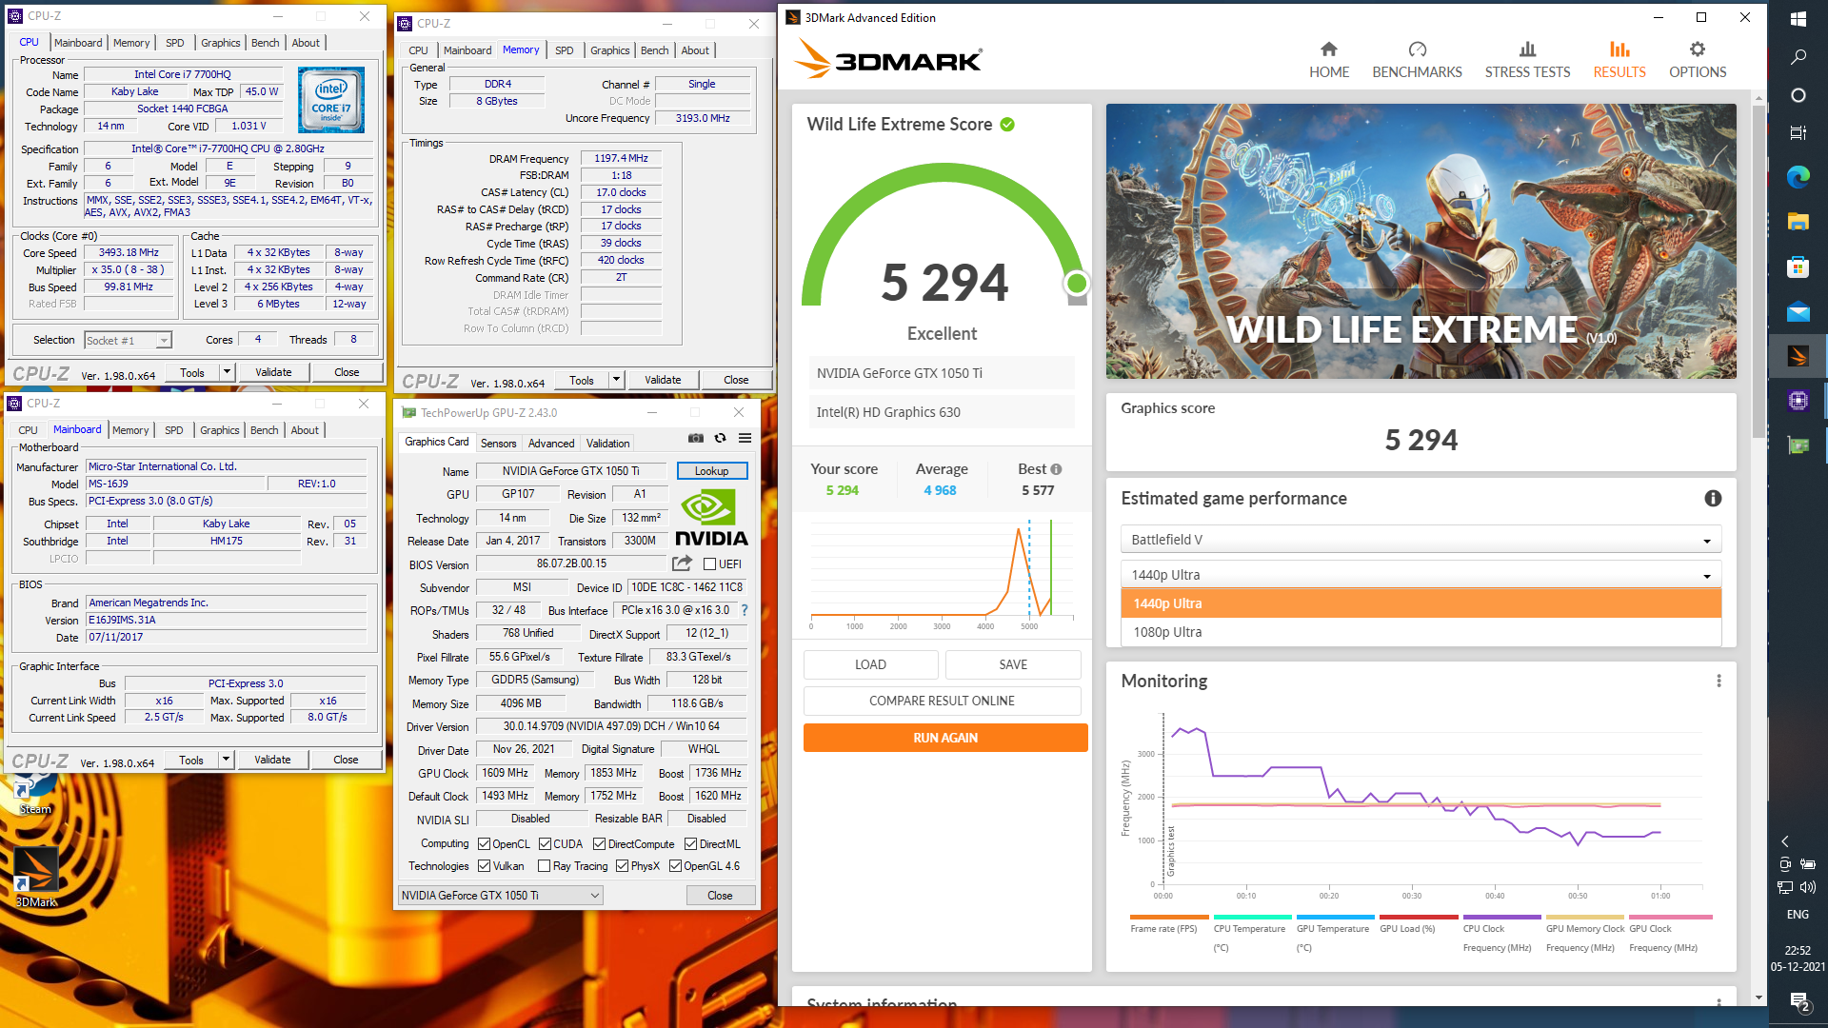Open Mail app from taskbar
This screenshot has width=1828, height=1028.
(1798, 312)
